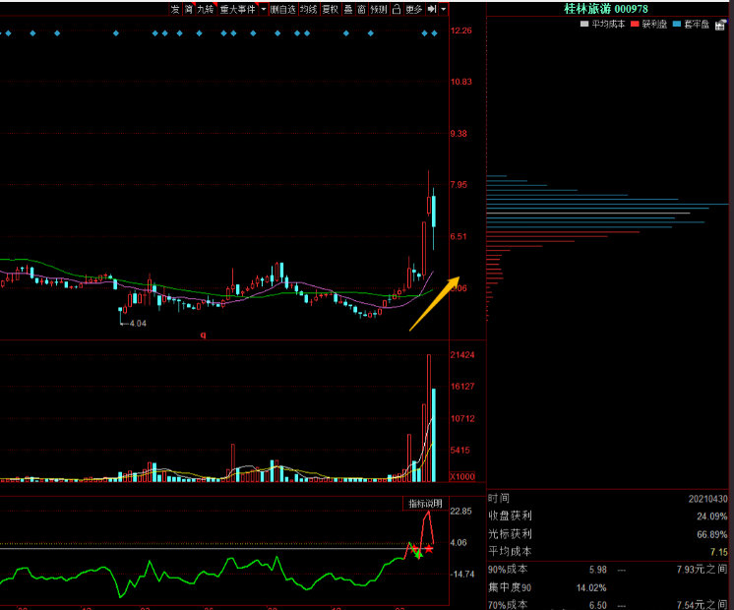Expand the last dropdown arrow in toolbar
This screenshot has height=610, width=734.
tap(443, 9)
